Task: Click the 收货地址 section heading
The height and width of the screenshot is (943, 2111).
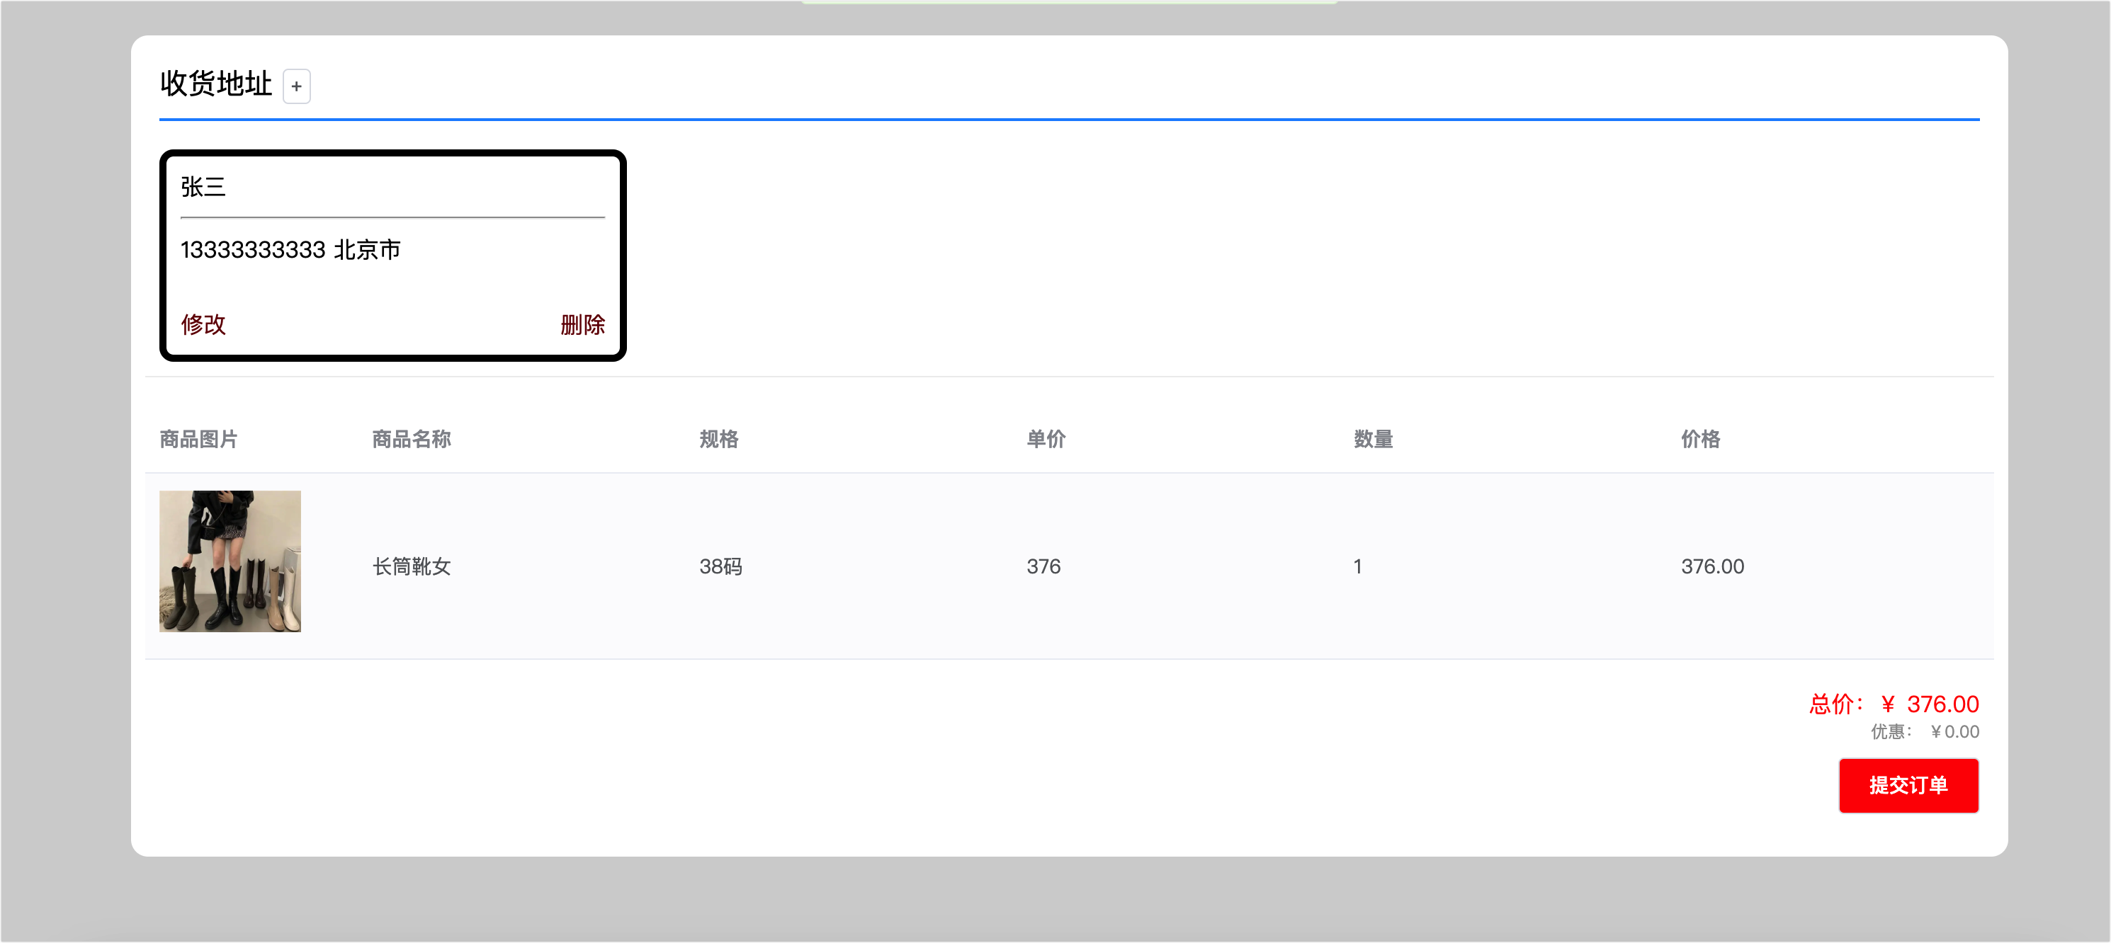Action: tap(215, 84)
